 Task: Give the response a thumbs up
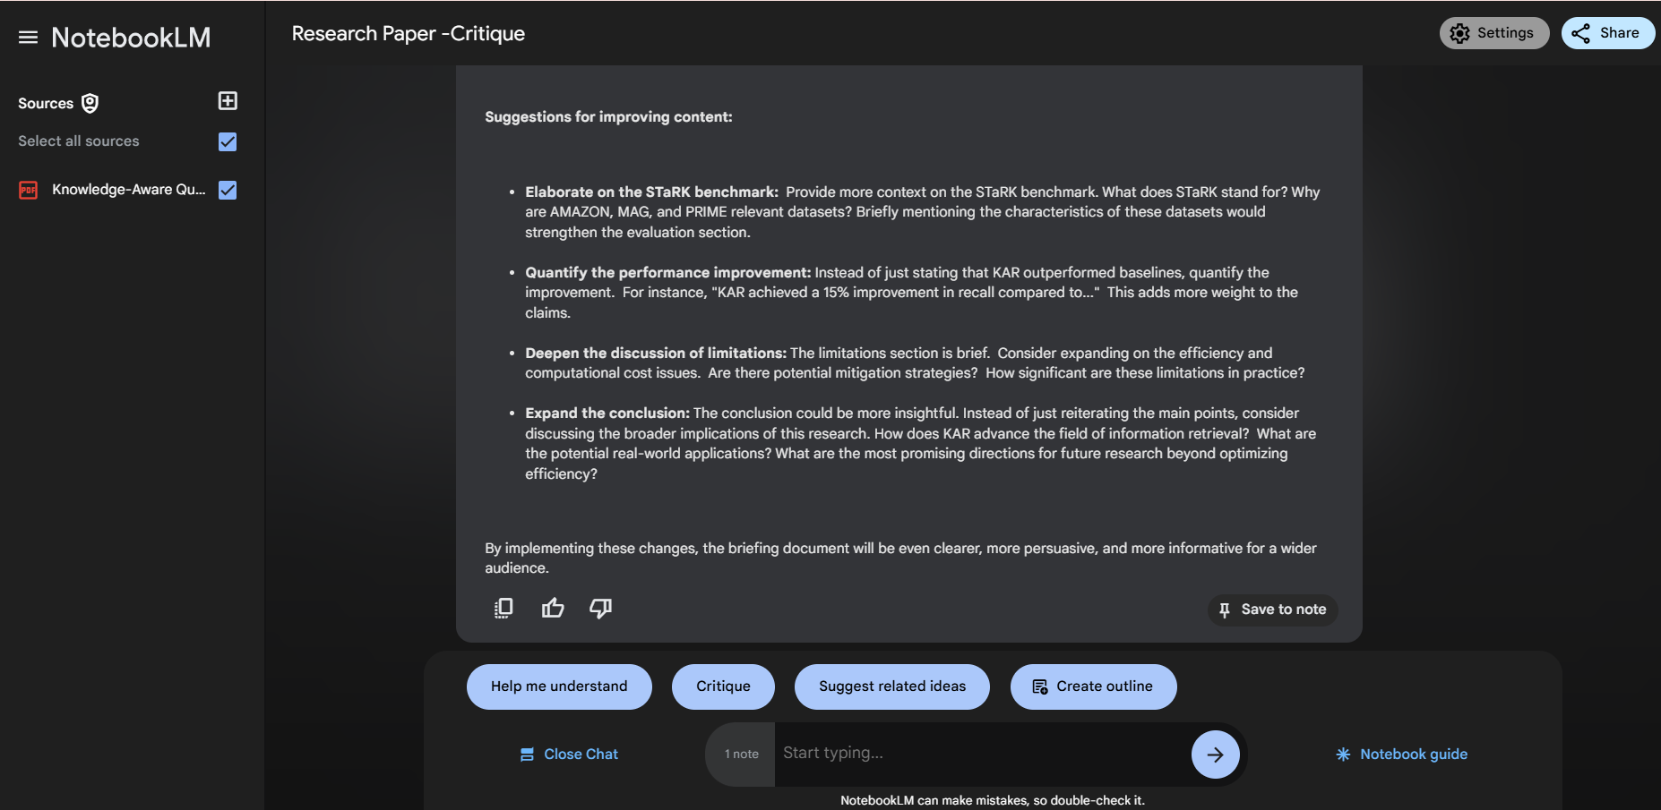[x=553, y=609]
